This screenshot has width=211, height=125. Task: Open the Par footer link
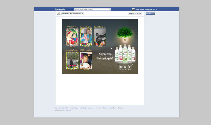point(56,108)
